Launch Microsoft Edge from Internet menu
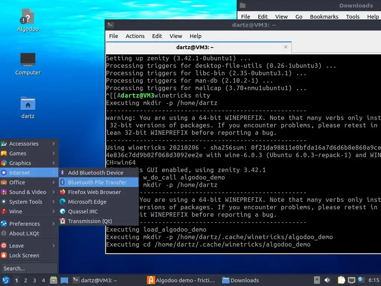 [98, 201]
